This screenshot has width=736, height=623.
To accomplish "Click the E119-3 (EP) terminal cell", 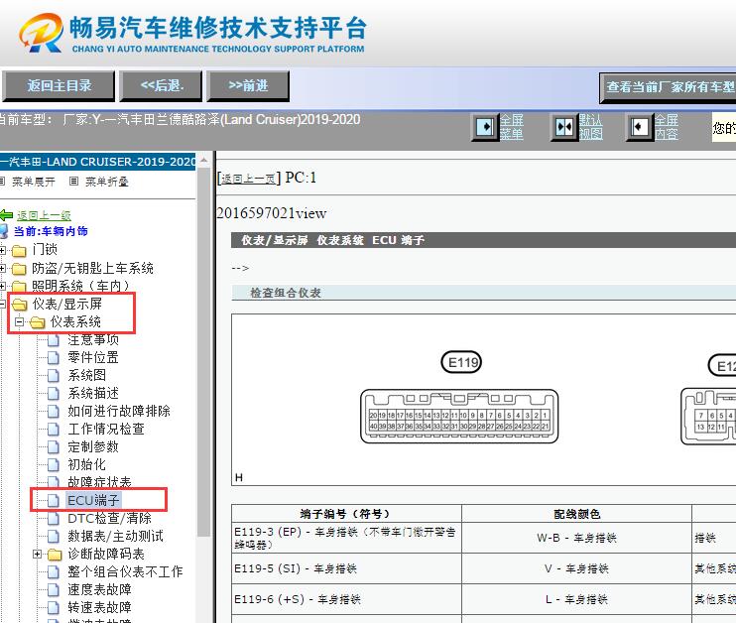I will (x=346, y=538).
